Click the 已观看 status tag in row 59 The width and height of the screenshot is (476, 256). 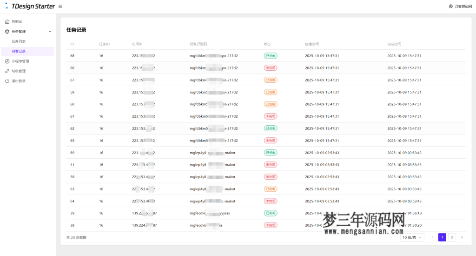click(x=271, y=92)
